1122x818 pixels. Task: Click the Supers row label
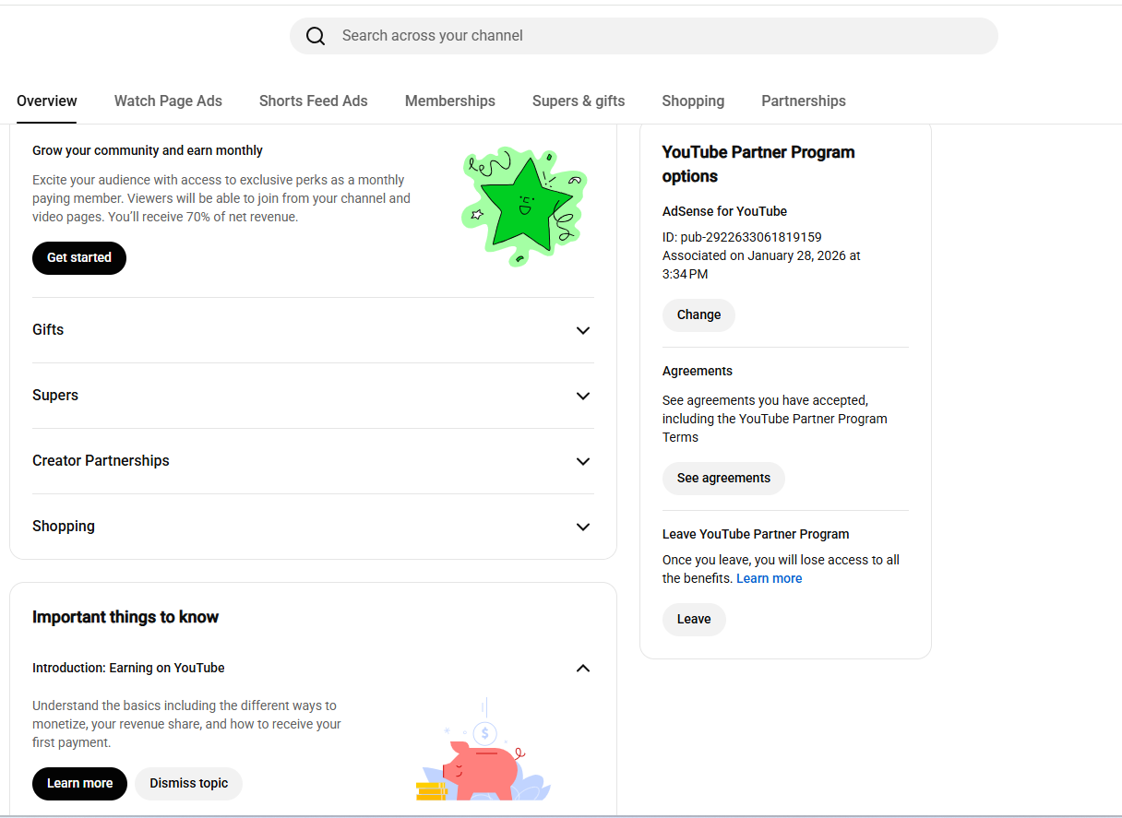pyautogui.click(x=55, y=396)
